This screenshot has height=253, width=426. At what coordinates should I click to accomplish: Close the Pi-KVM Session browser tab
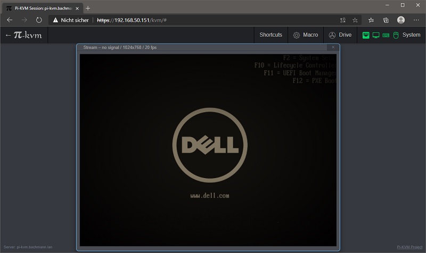tap(77, 9)
